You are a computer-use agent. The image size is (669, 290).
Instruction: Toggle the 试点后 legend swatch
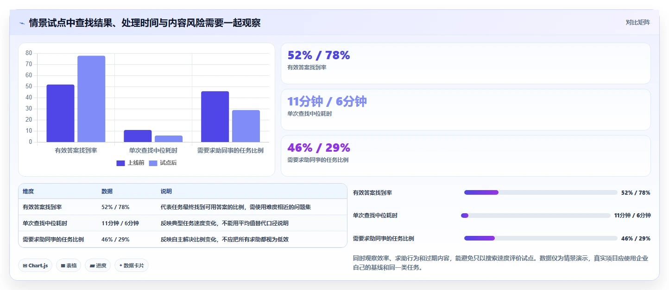[x=153, y=163]
